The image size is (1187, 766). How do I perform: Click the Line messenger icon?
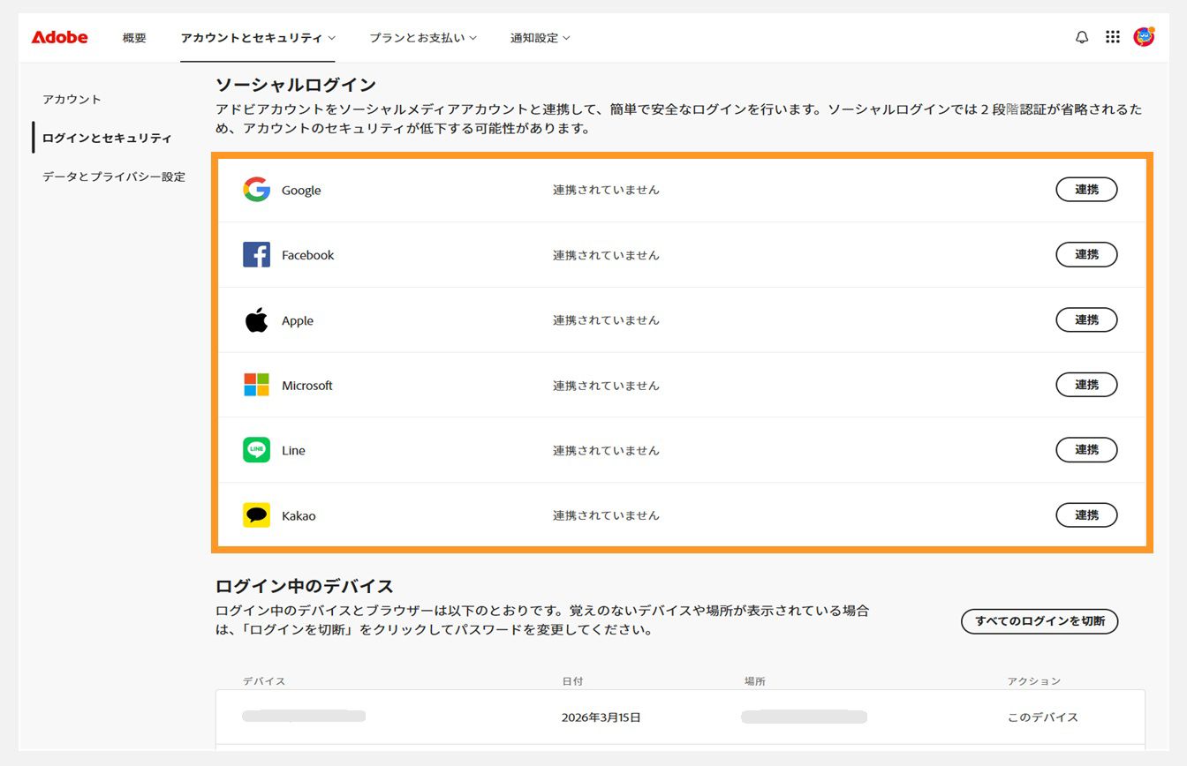pos(255,450)
